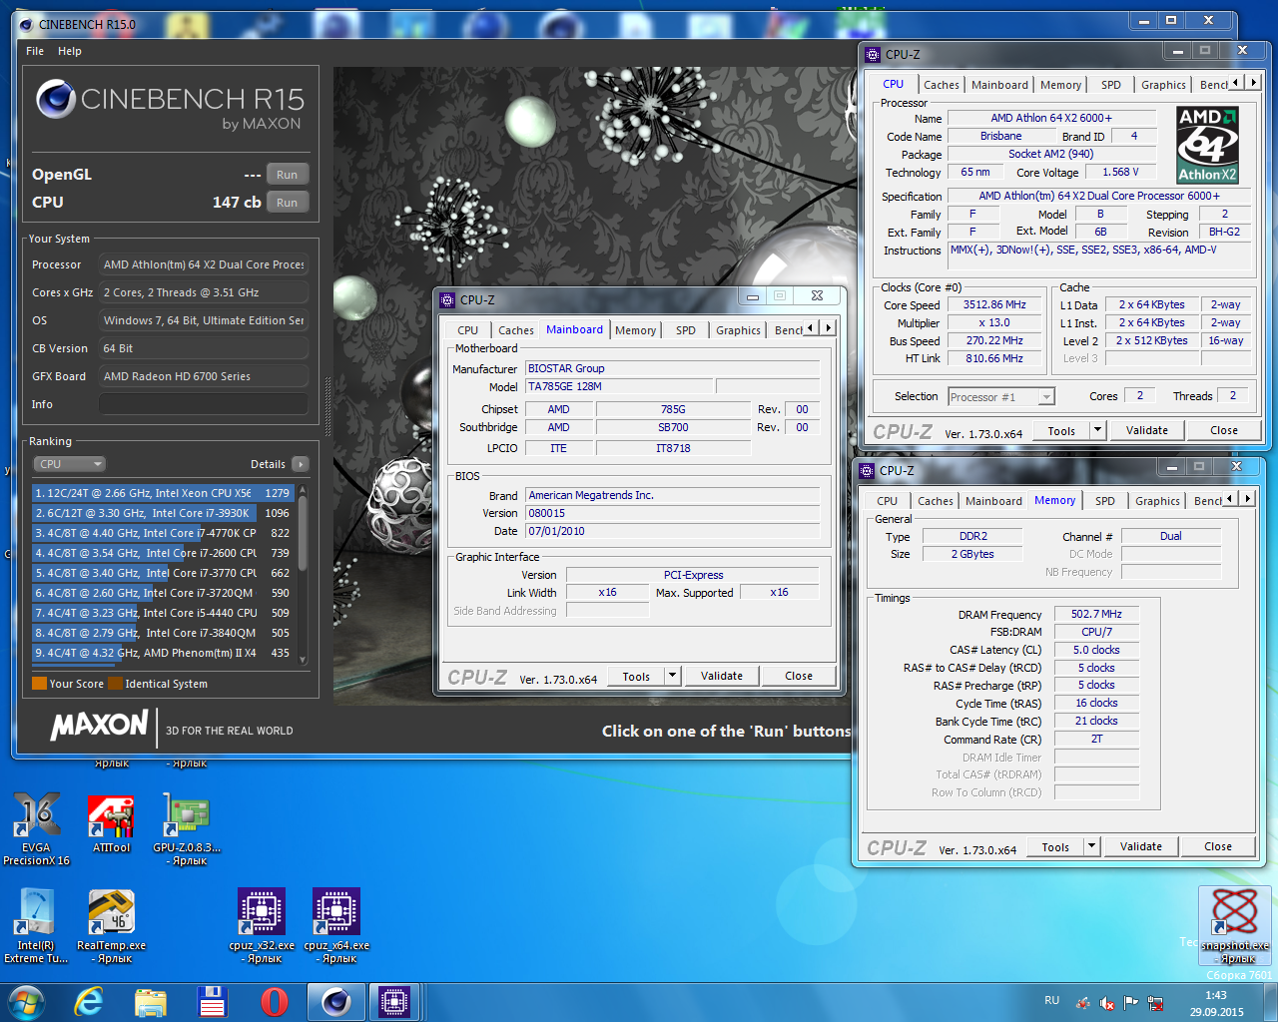1278x1022 pixels.
Task: Open cpuz_x64.exe shortcut
Action: click(x=336, y=926)
